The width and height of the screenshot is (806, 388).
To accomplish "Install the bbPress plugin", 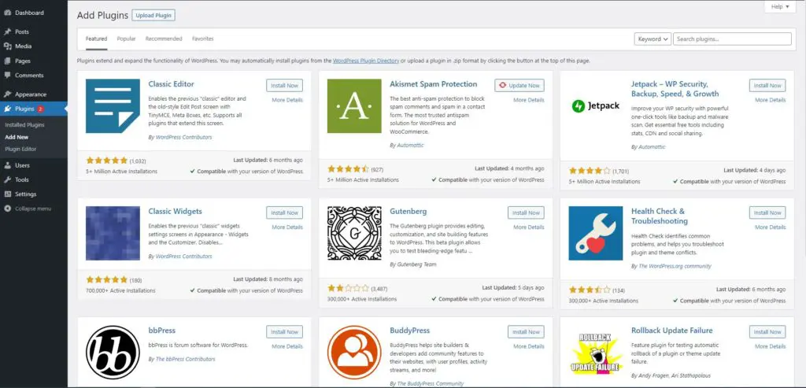I will click(x=284, y=332).
